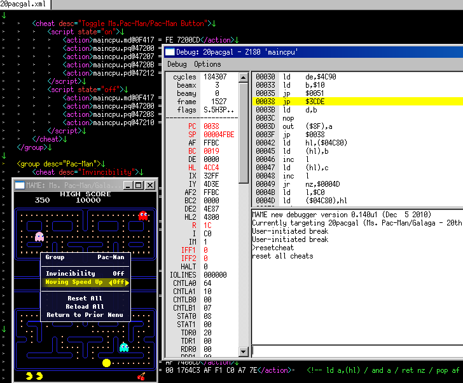Maximize the MAME game window
Viewport: 463px width, 383px height.
(138, 185)
